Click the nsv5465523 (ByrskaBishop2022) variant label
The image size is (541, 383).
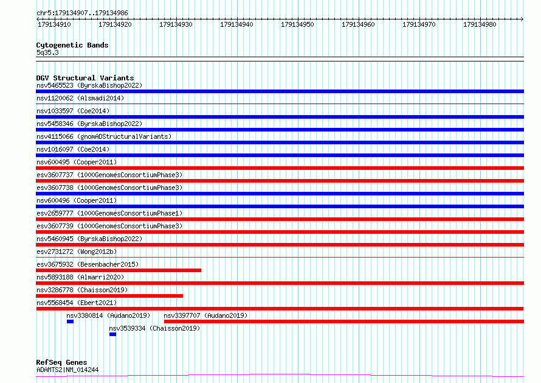89,85
